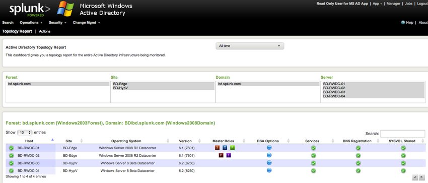Click the Domain naming 'D' role icon

point(225,148)
